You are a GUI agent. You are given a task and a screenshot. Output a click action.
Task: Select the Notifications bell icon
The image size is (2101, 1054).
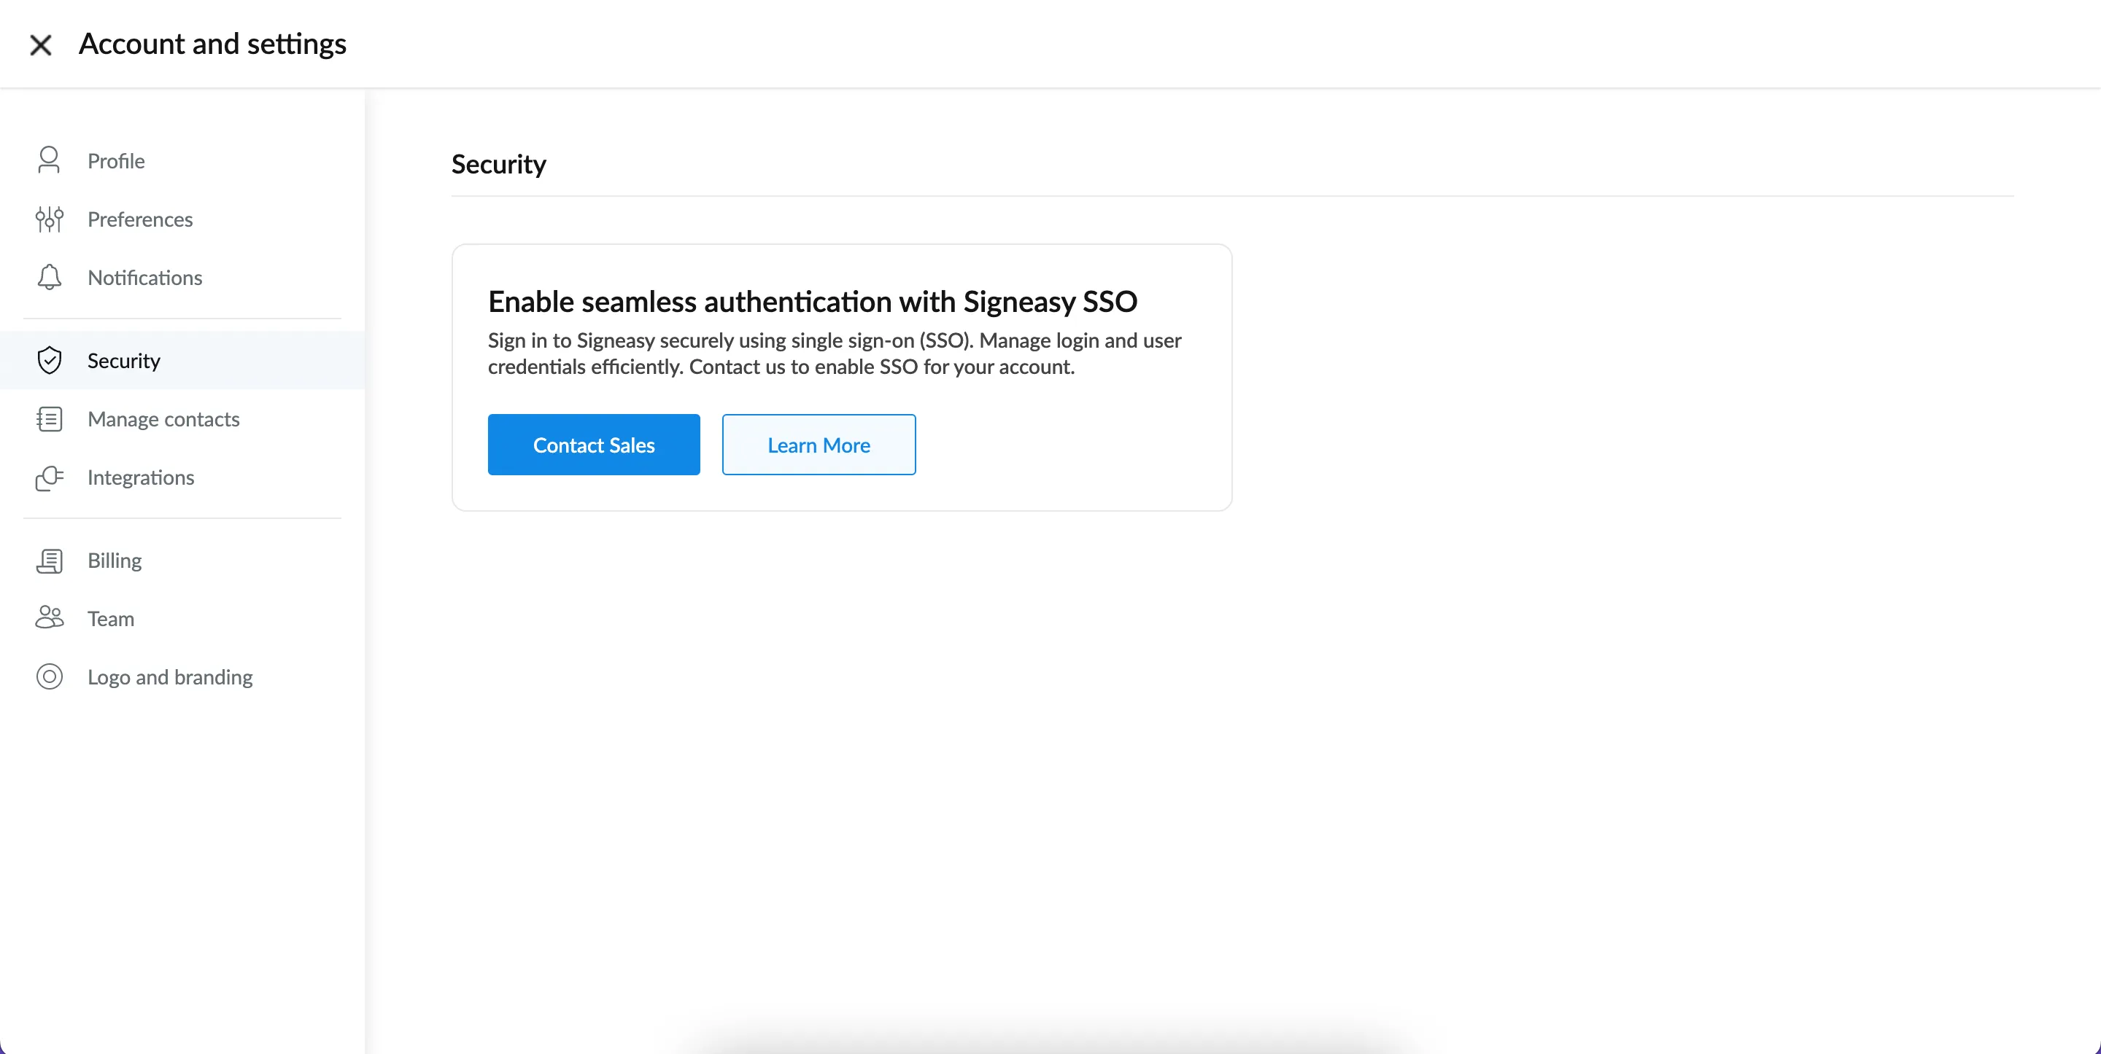[49, 277]
